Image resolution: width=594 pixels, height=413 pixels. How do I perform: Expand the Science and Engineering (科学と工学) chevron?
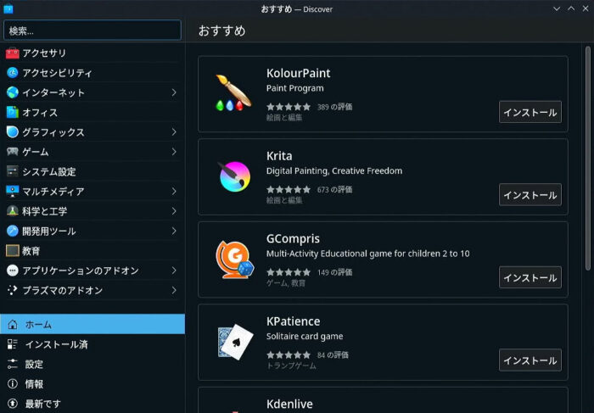[174, 211]
